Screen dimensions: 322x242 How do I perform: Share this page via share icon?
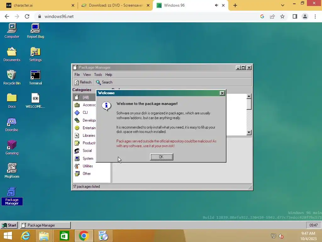(x=272, y=16)
